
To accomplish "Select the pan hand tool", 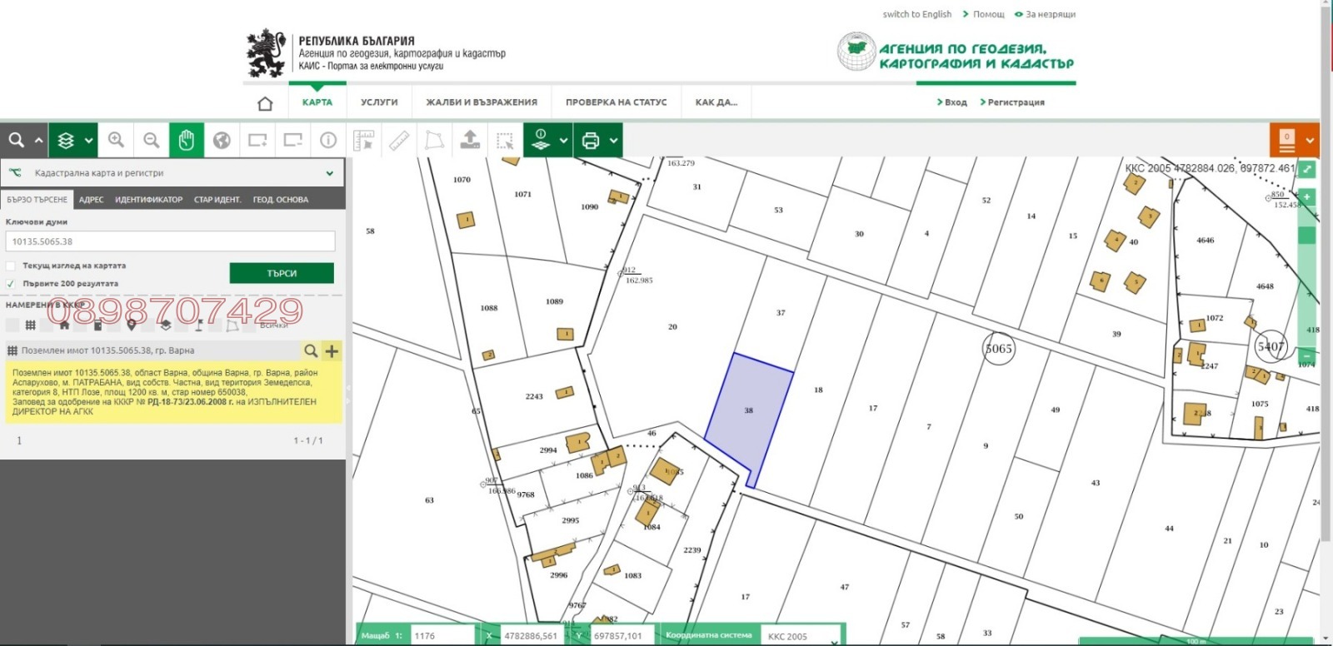I will coord(186,140).
